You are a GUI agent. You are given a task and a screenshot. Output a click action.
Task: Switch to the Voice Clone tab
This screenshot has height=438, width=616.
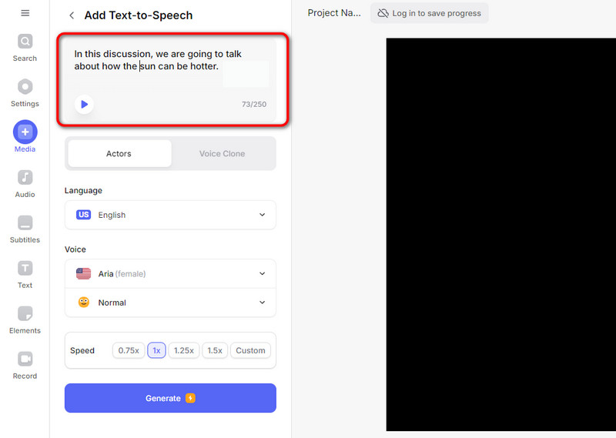point(222,154)
